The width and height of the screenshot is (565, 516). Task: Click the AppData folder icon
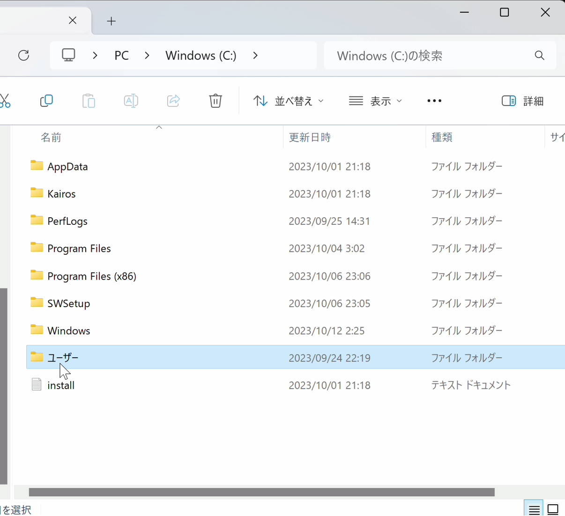[x=37, y=165]
